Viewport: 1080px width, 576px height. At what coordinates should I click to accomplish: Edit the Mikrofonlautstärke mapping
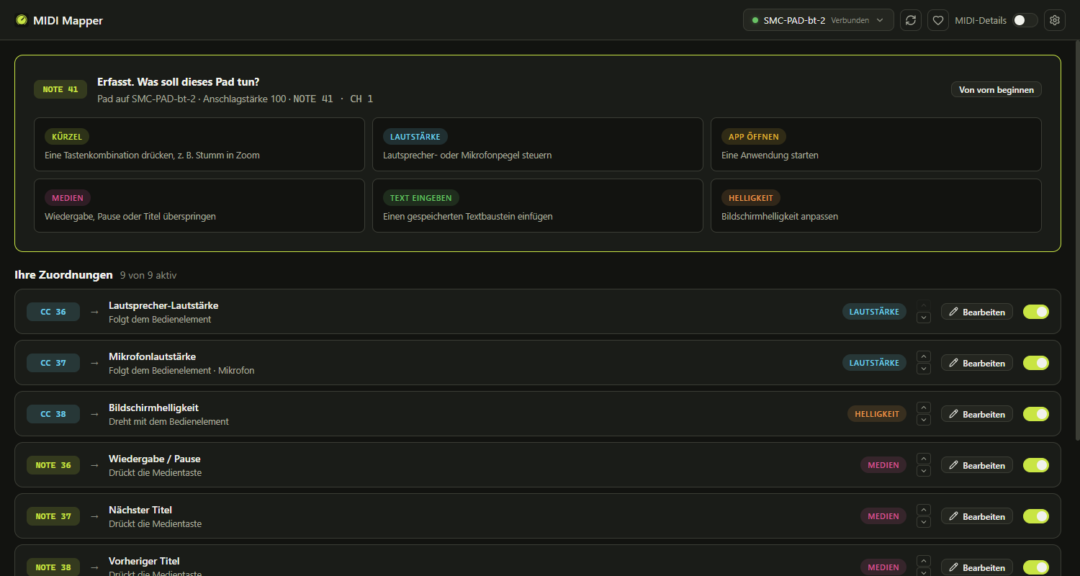pyautogui.click(x=977, y=363)
